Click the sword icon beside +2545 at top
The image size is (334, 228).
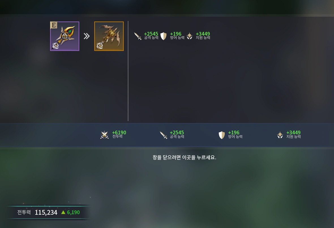coord(138,36)
